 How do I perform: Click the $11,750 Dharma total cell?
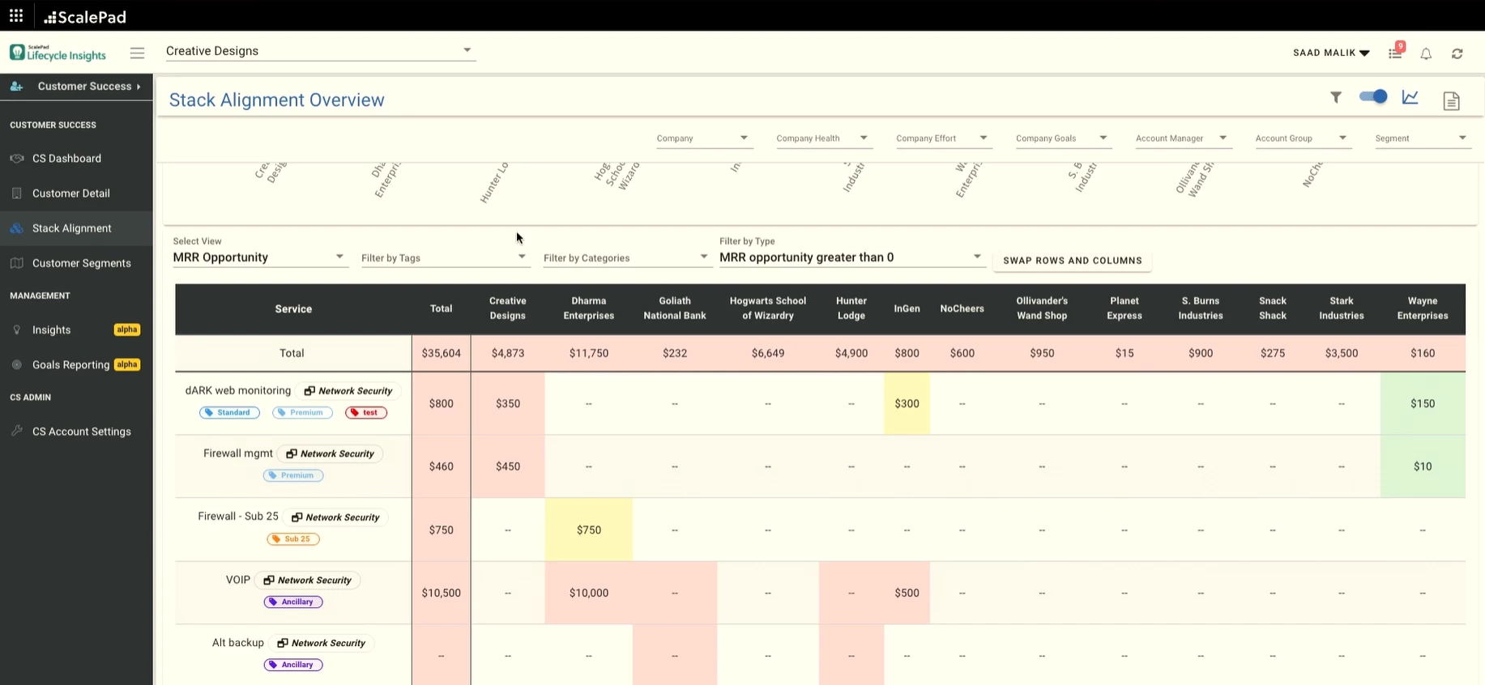[x=589, y=354]
